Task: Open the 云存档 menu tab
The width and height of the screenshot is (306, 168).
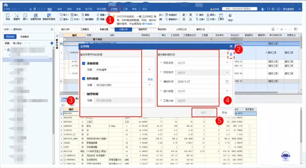Action: coord(114,9)
